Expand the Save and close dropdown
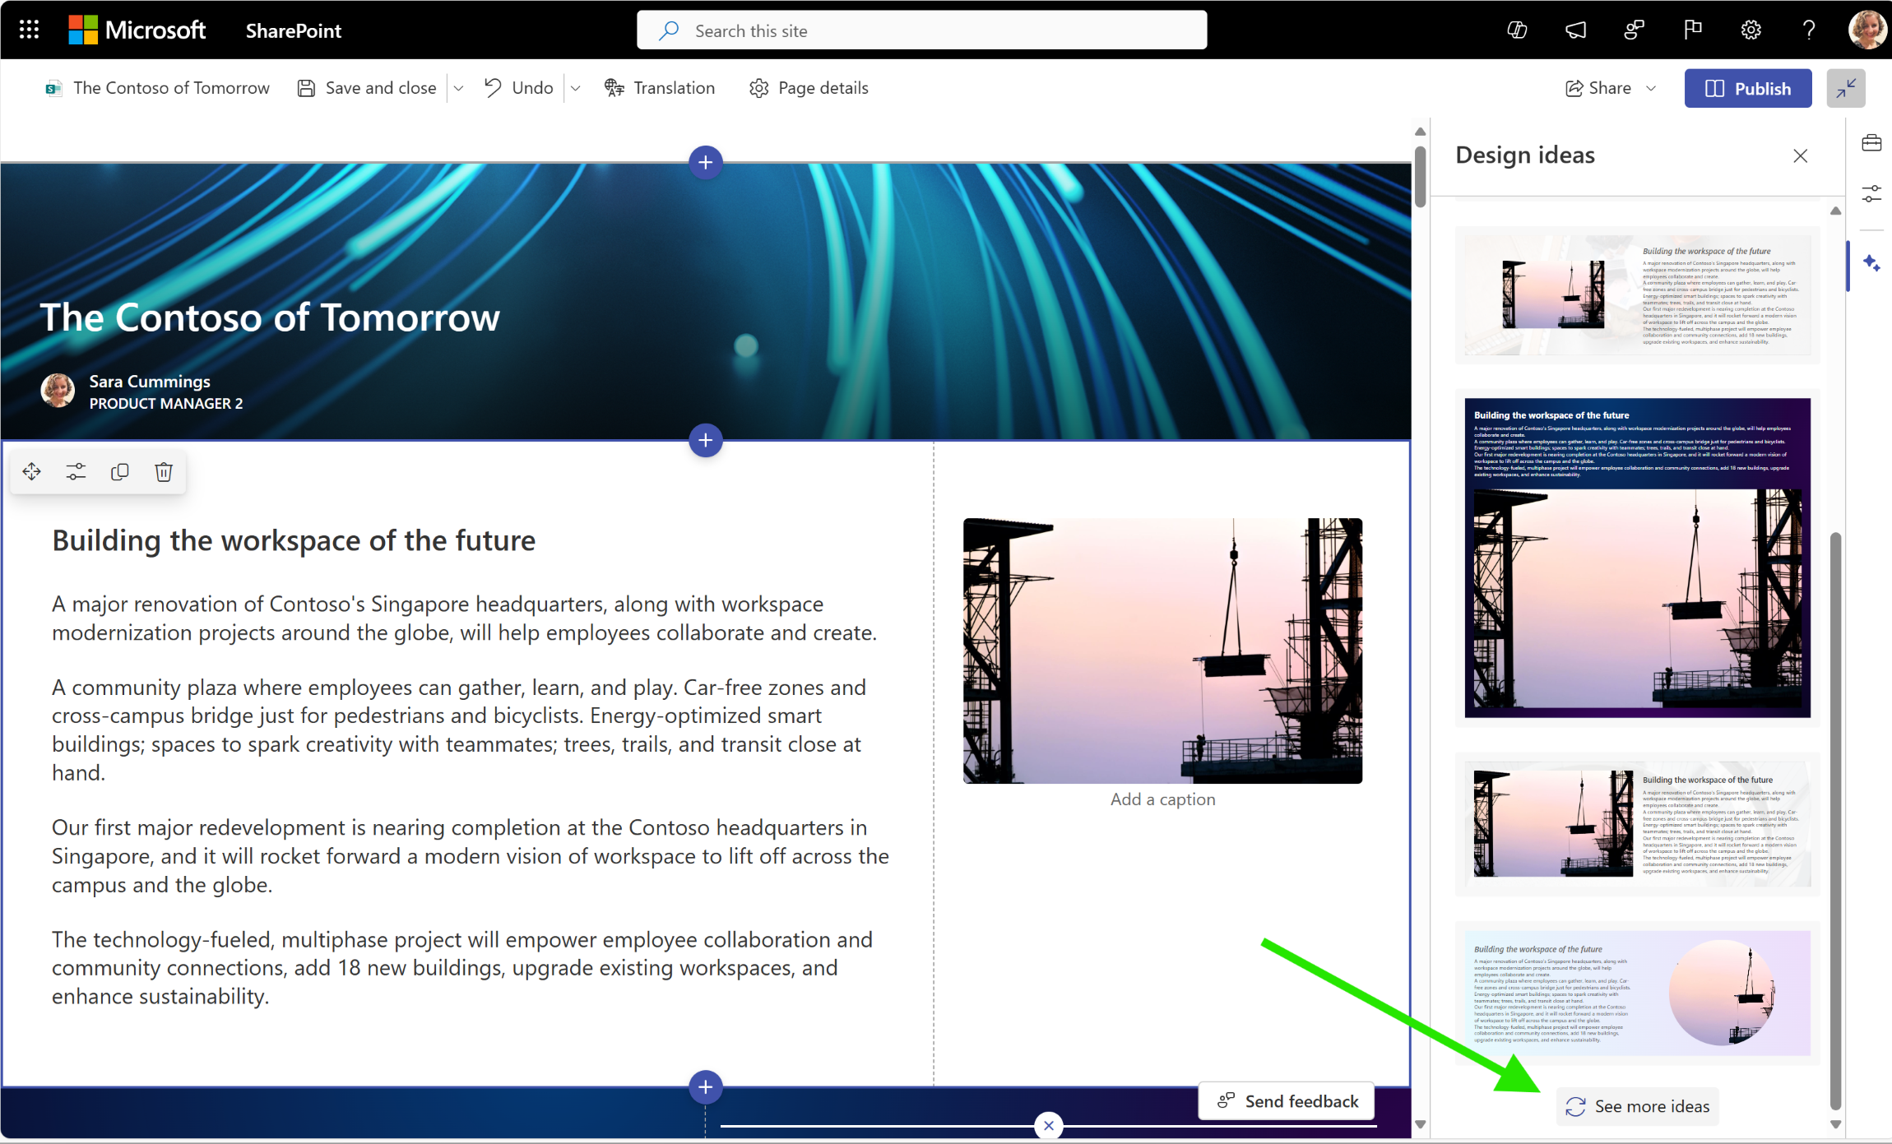 click(460, 88)
